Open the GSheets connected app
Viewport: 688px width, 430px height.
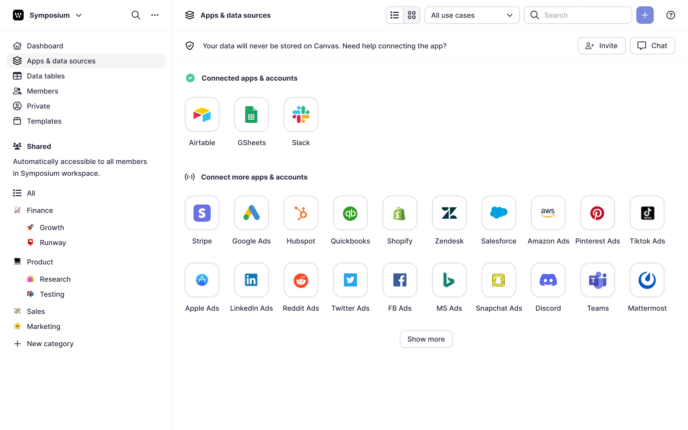tap(251, 114)
